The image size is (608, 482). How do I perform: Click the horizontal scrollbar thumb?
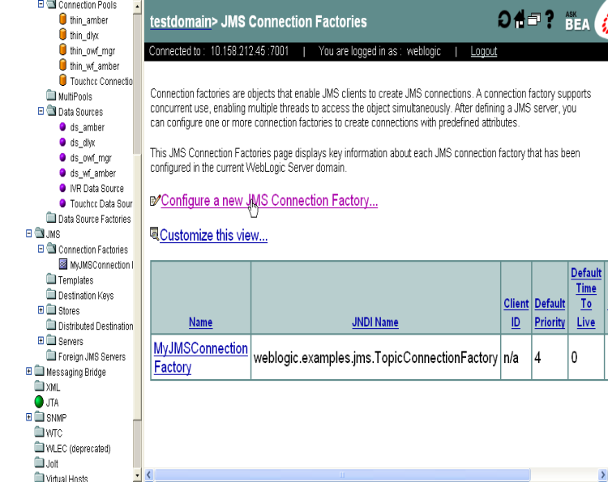[342, 475]
